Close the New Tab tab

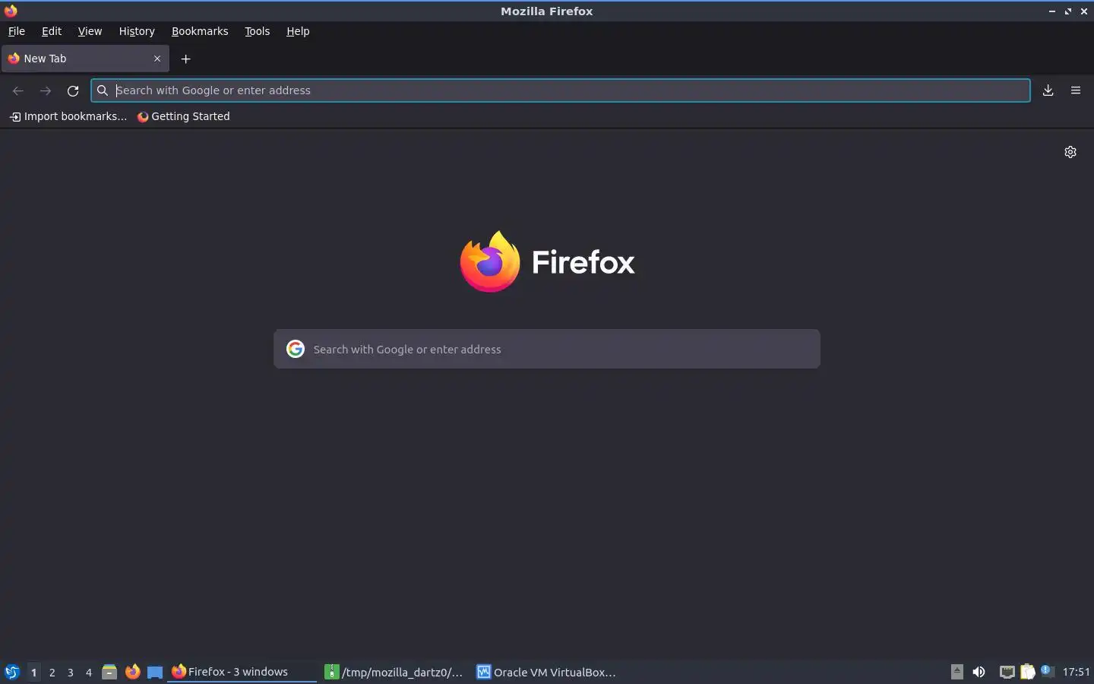click(157, 59)
